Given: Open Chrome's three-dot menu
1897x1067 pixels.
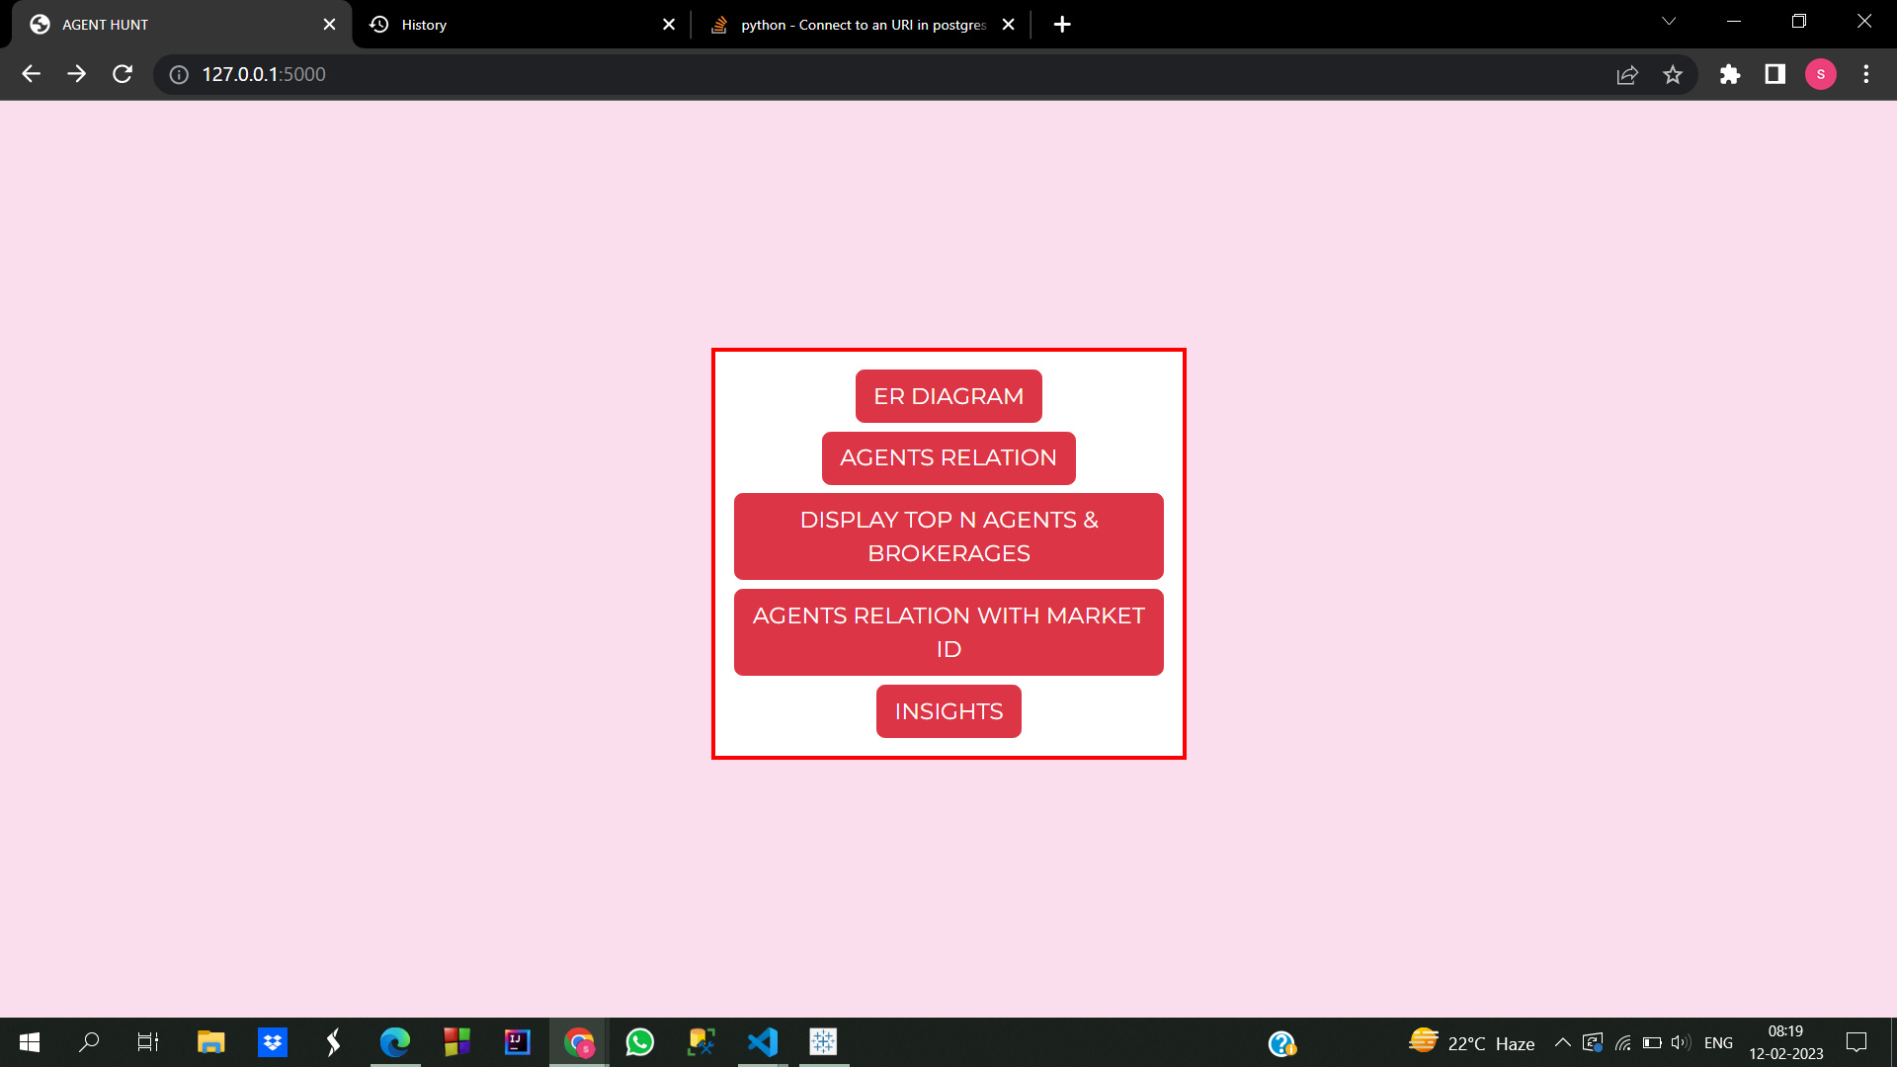Looking at the screenshot, I should (x=1866, y=74).
